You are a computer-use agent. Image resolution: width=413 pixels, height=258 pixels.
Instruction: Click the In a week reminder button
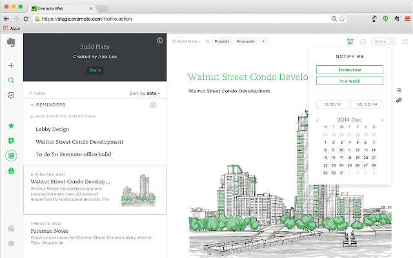click(x=350, y=81)
